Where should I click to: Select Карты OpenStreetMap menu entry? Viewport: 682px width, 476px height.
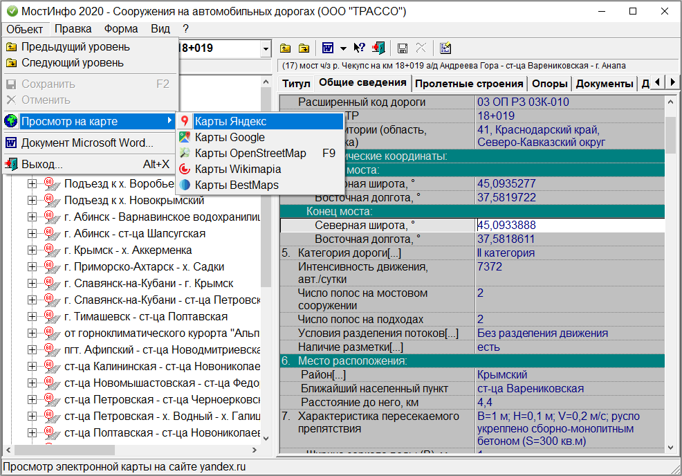click(x=250, y=153)
